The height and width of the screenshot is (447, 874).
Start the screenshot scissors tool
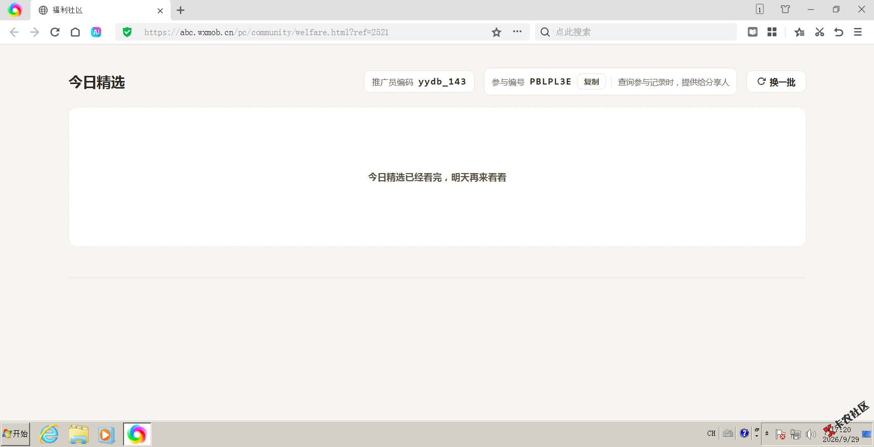pyautogui.click(x=819, y=32)
